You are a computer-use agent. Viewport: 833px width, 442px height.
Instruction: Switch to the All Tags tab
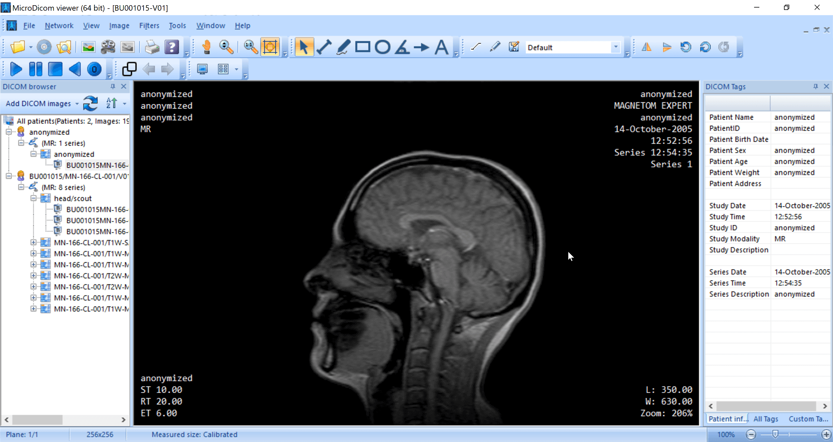coord(766,419)
